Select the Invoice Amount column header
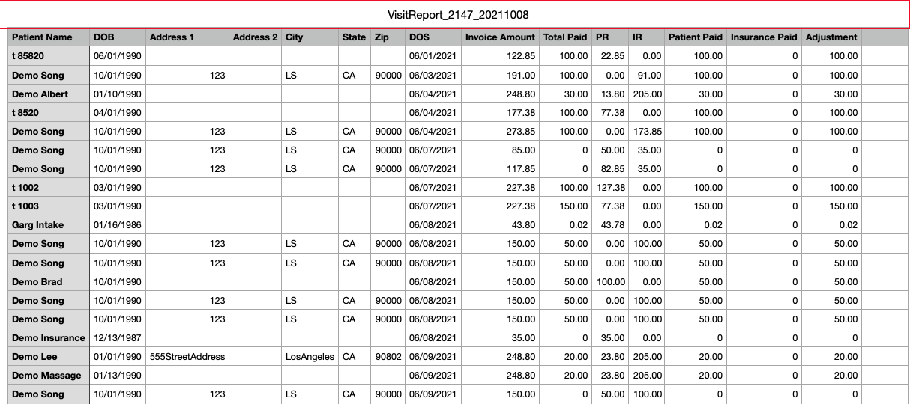 click(501, 37)
